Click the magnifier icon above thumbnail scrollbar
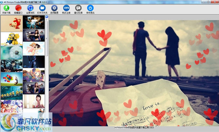This screenshot has width=219, height=132. 47,17
